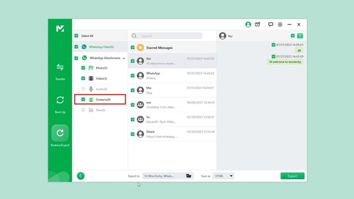354x199 pixels.
Task: Go back with the green arrow button
Action: [81, 176]
